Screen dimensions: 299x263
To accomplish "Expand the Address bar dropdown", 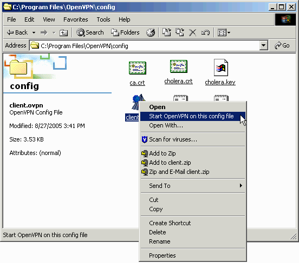I will [264, 45].
